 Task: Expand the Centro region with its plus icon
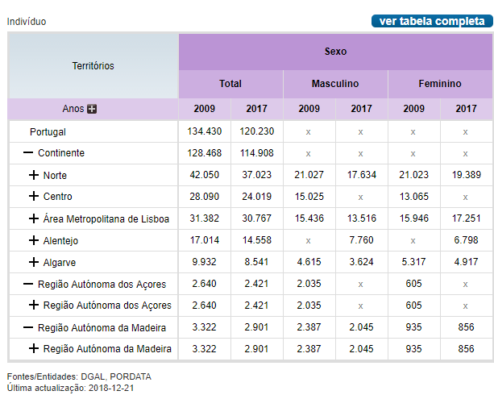click(34, 197)
